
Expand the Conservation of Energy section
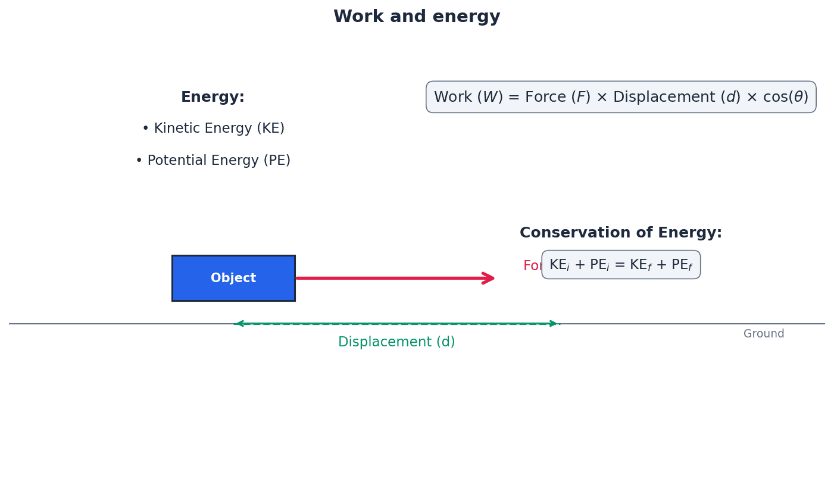tap(620, 232)
